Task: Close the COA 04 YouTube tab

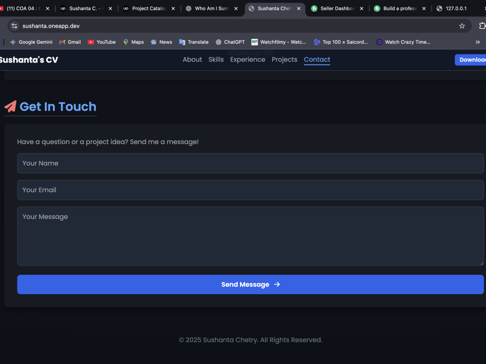Action: point(48,9)
